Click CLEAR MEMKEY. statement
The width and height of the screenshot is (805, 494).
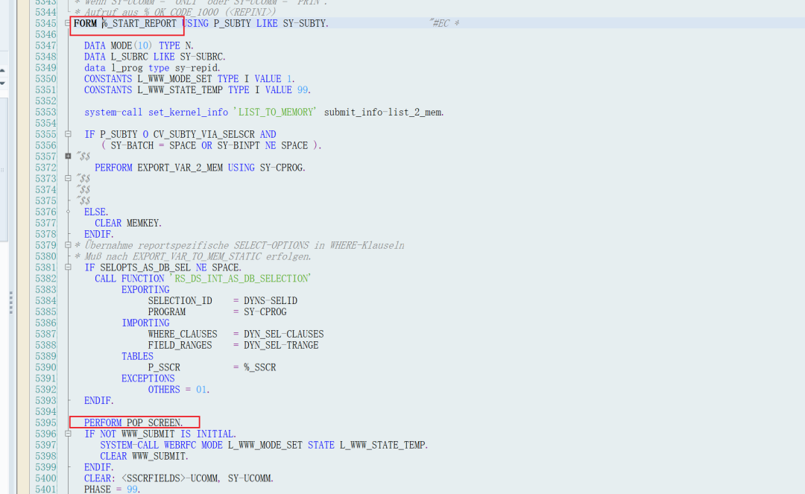tap(128, 223)
